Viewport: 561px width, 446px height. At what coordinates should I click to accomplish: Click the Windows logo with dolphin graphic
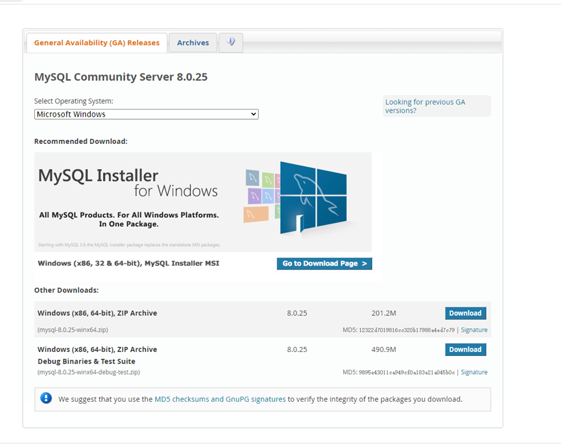click(x=313, y=197)
